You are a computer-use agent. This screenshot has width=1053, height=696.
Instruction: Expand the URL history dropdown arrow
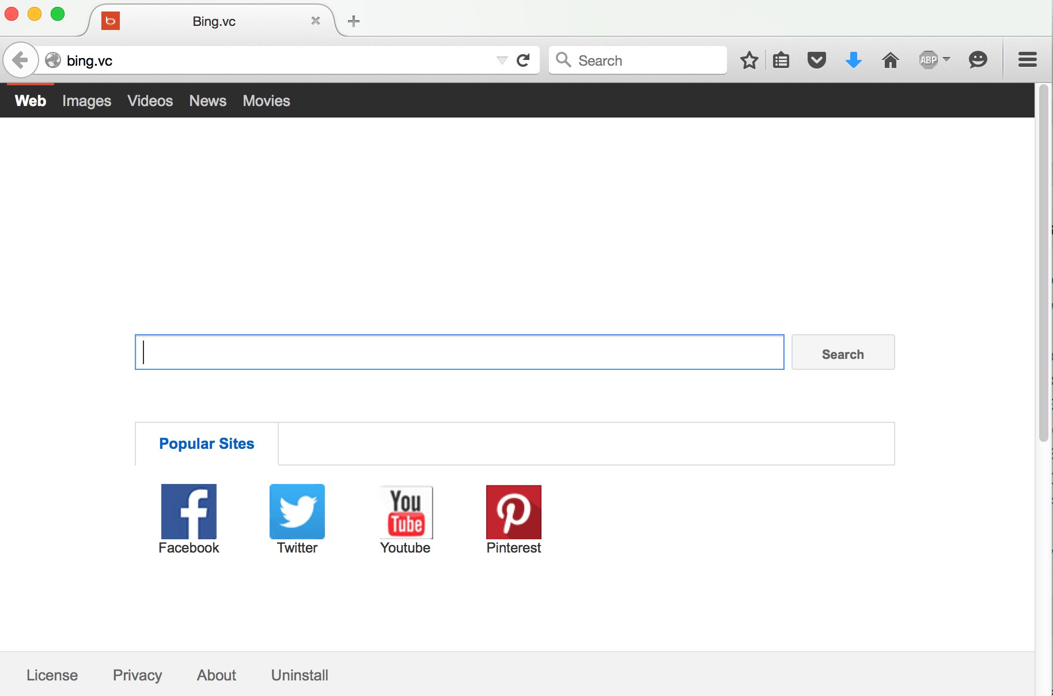(502, 60)
